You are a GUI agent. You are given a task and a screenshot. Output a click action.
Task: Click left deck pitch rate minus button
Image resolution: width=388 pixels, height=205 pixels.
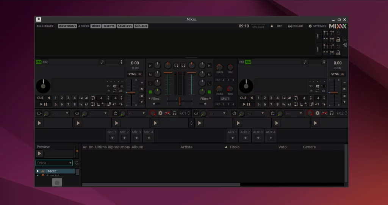click(x=142, y=83)
